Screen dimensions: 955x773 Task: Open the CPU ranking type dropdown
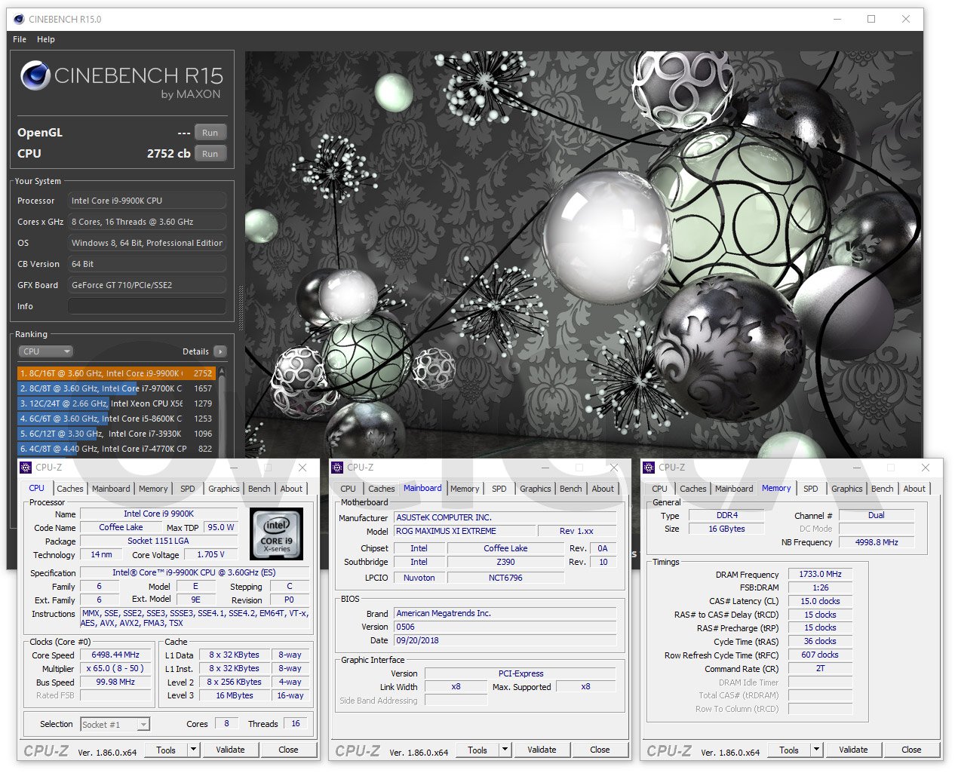(x=45, y=351)
